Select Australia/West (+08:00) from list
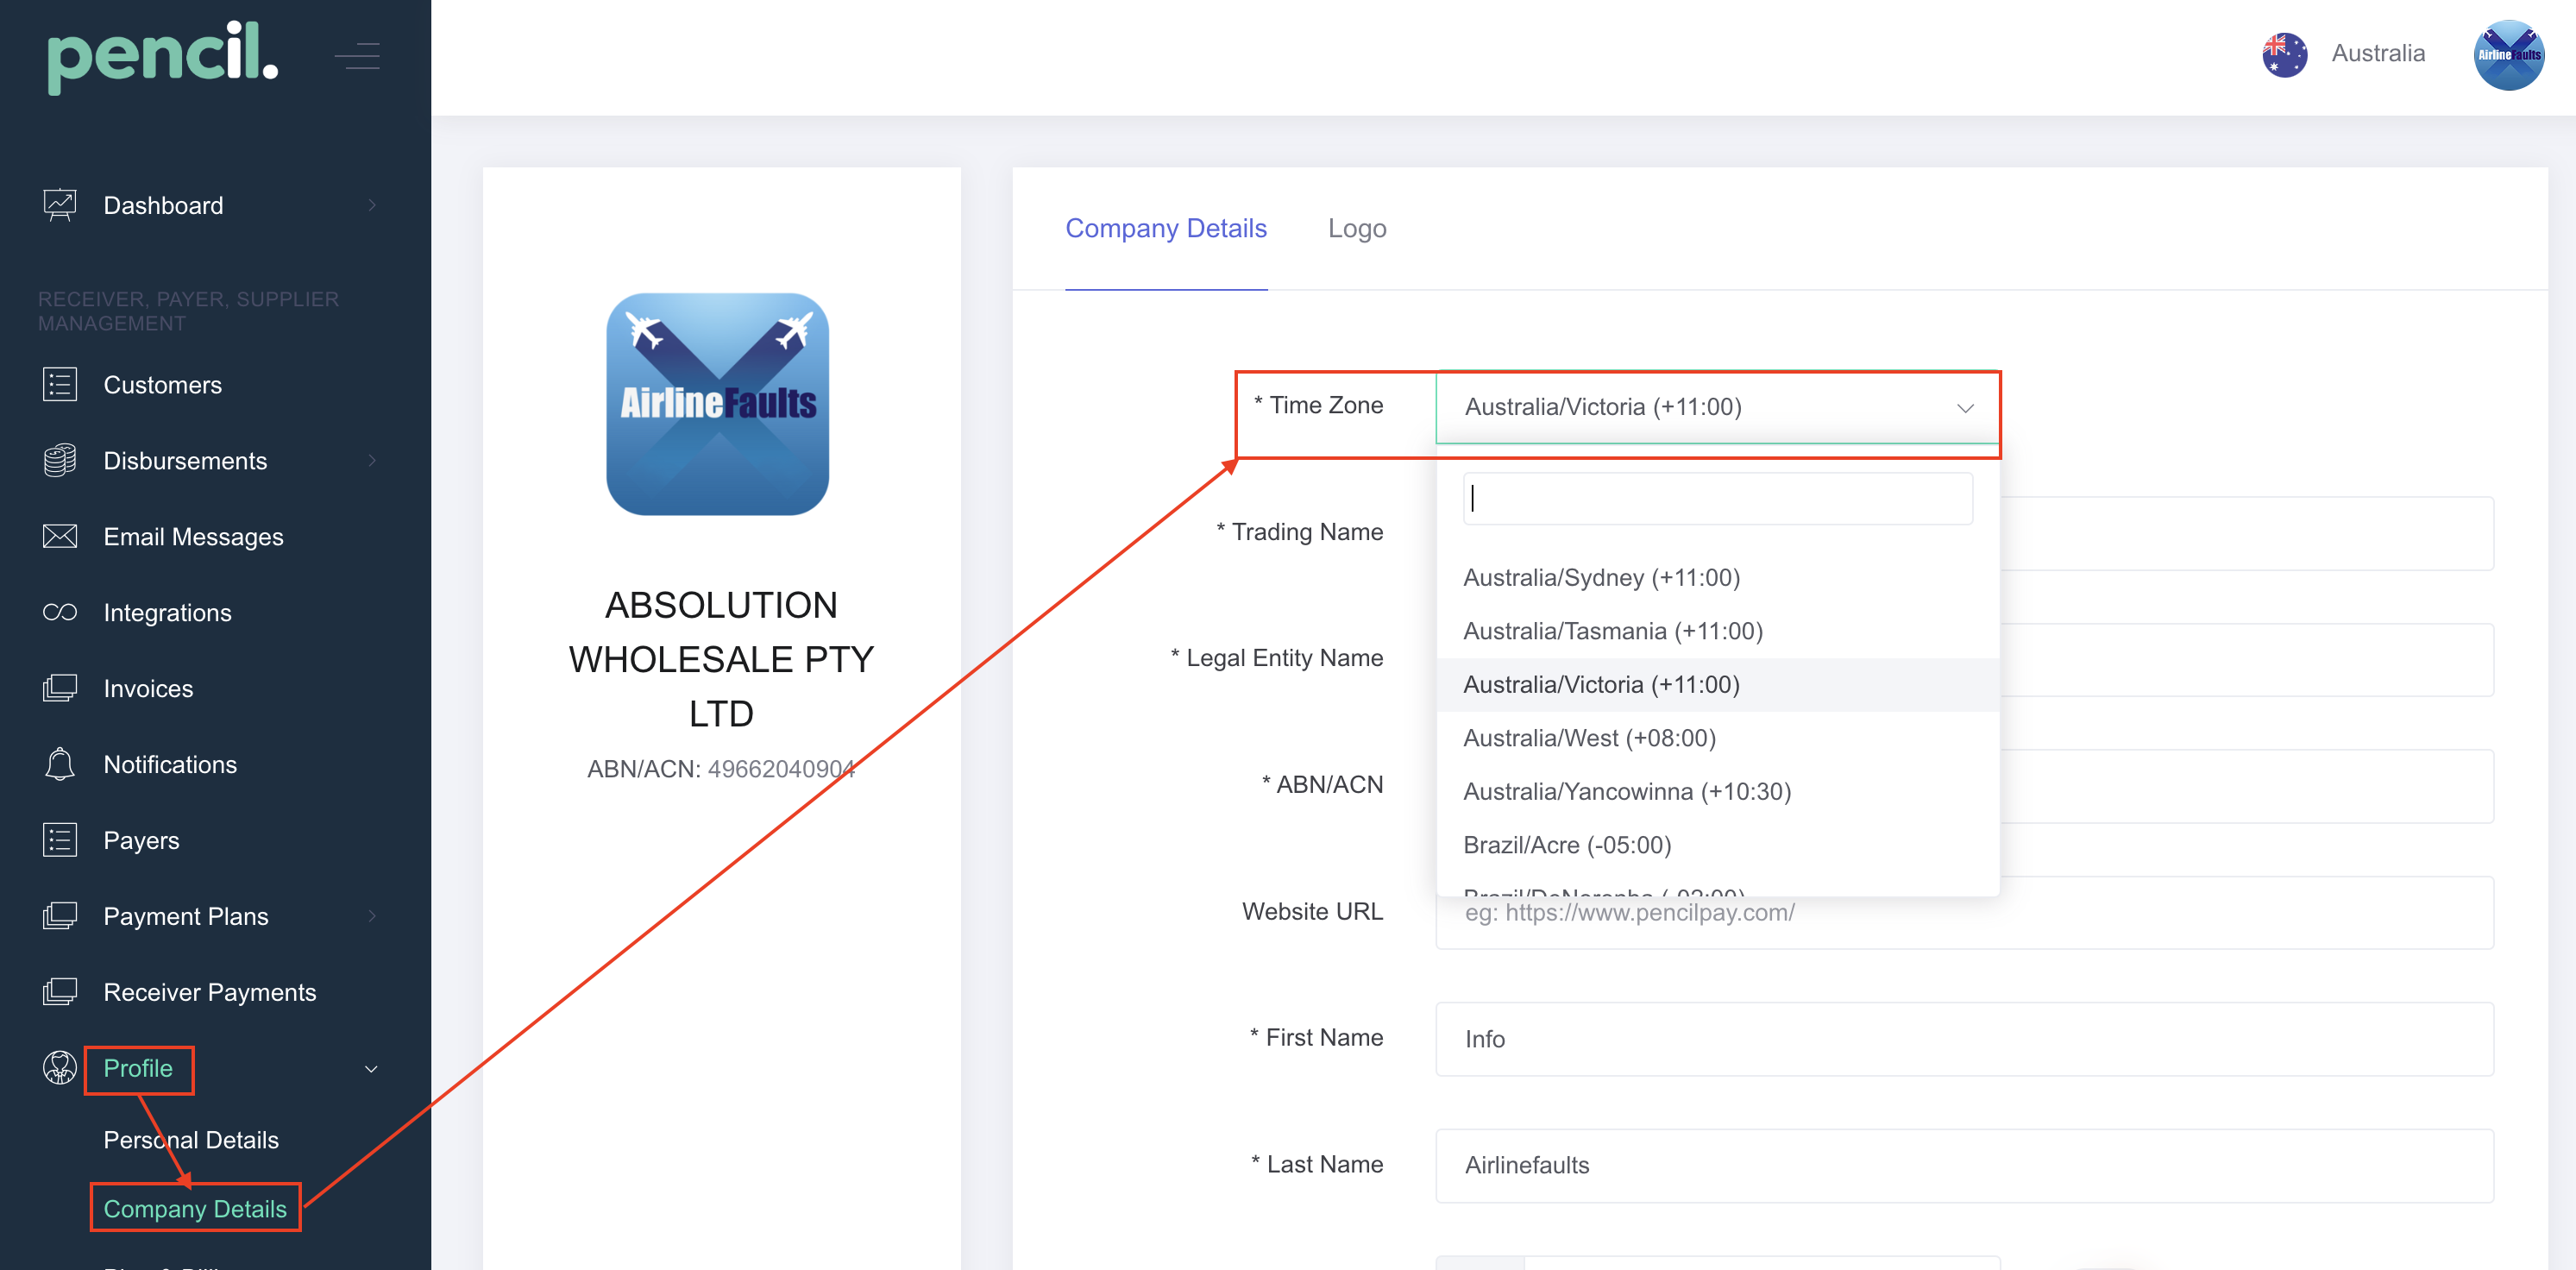2576x1270 pixels. (1589, 738)
